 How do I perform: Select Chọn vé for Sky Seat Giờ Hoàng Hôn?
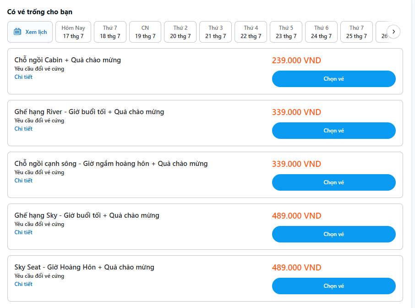(334, 286)
